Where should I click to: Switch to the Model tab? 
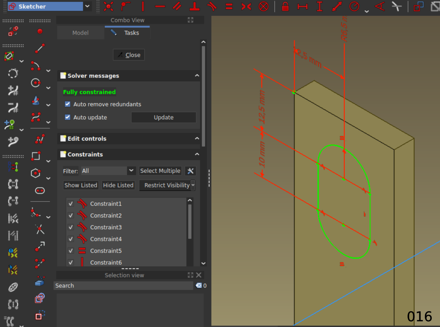(x=80, y=33)
